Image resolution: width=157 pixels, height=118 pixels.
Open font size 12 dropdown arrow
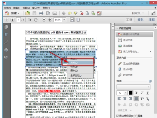(126, 93)
